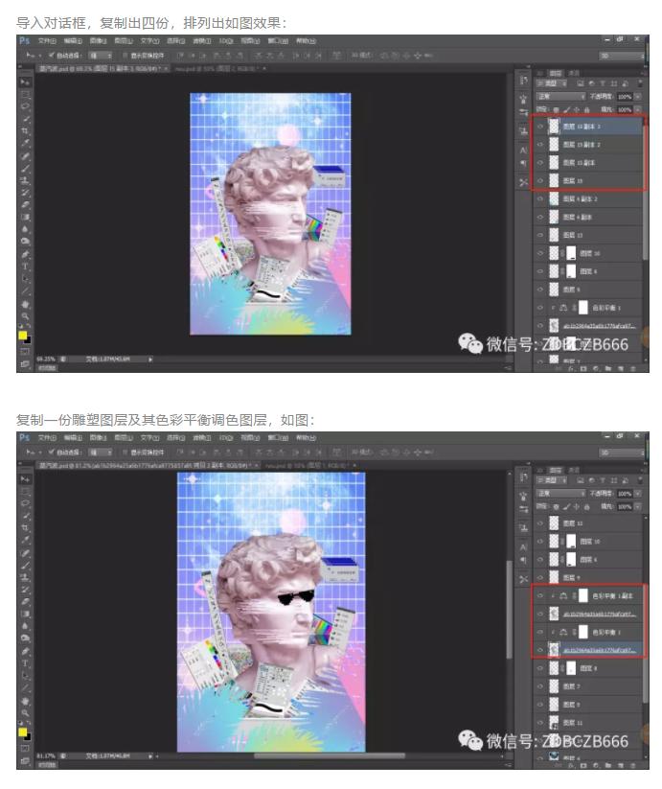Select the Crop tool in upper Photoshop window
662x789 pixels.
tap(25, 130)
